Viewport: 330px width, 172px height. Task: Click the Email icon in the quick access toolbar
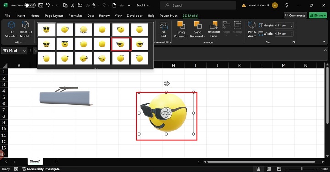(80, 5)
